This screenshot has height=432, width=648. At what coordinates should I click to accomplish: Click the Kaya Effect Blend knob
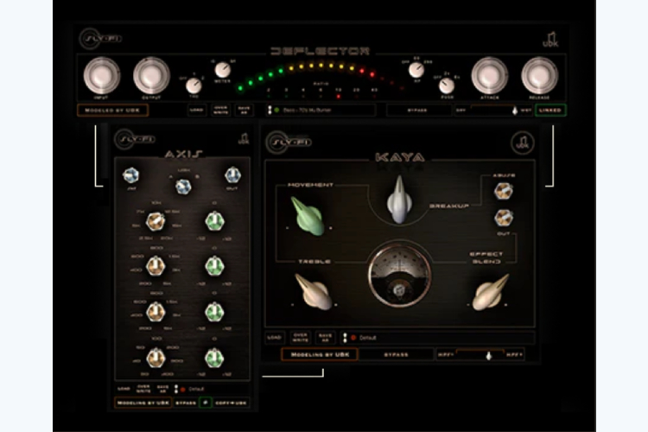pyautogui.click(x=491, y=292)
